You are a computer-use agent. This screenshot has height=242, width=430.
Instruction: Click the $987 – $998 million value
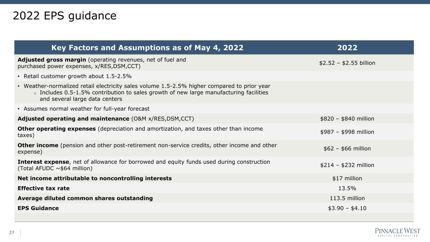[347, 132]
